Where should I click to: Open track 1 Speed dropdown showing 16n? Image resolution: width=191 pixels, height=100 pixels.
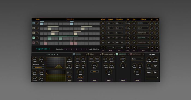[111, 23]
